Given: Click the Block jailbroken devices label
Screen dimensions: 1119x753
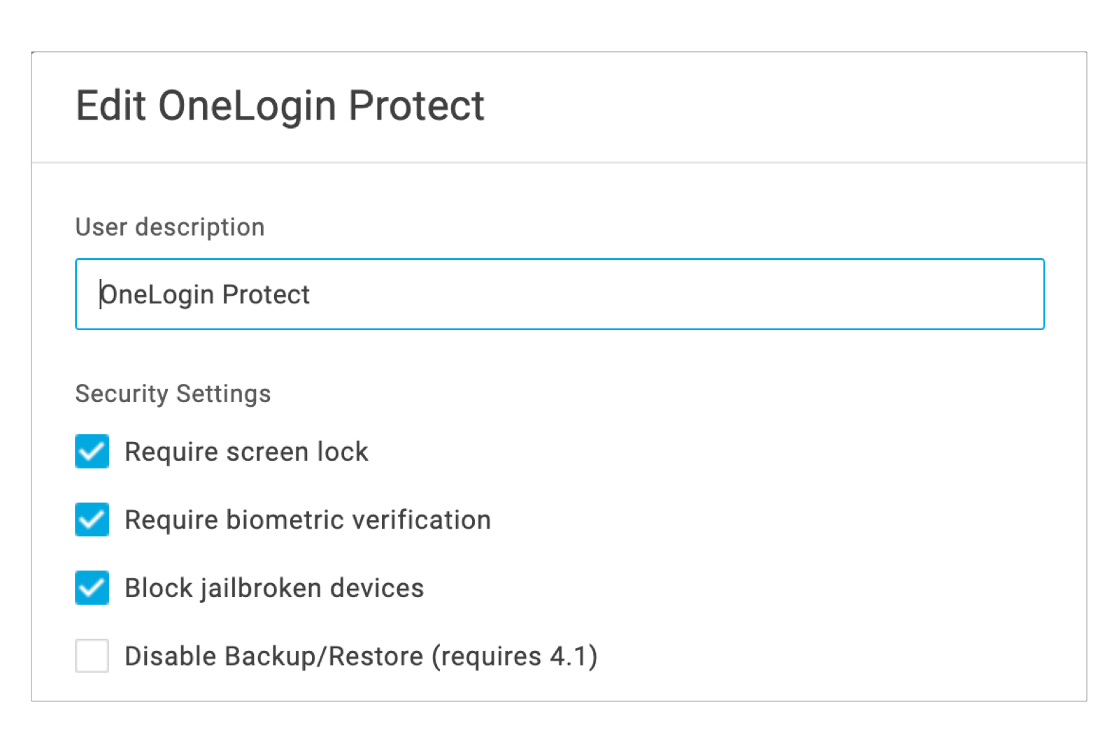Looking at the screenshot, I should 273,588.
